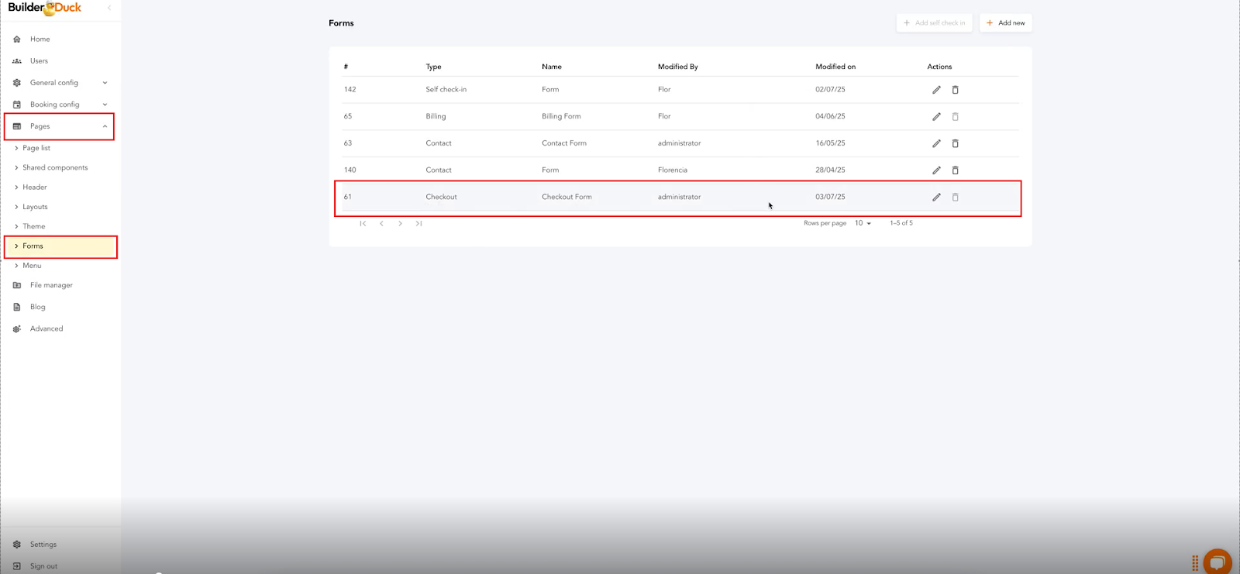Open the Page list submenu

[36, 148]
